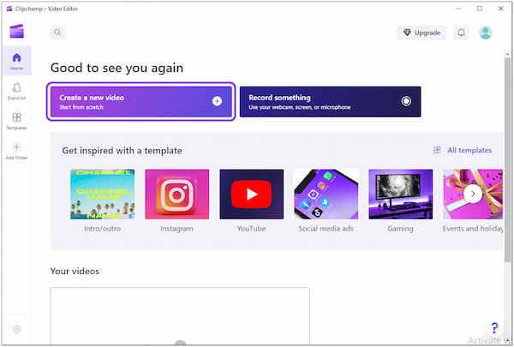Click the Gaming label text
The height and width of the screenshot is (347, 514).
[400, 229]
